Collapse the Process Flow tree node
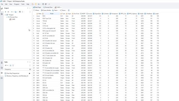Image resolution: width=179 pixels, height=101 pixels. coord(7,17)
